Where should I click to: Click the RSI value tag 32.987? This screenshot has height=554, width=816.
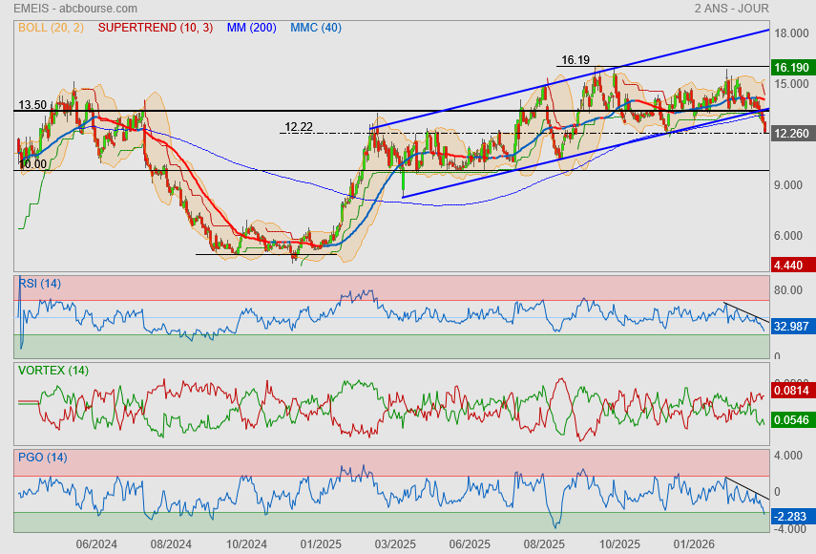point(792,327)
